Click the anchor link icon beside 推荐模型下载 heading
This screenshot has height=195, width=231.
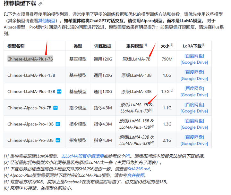pos(40,4)
